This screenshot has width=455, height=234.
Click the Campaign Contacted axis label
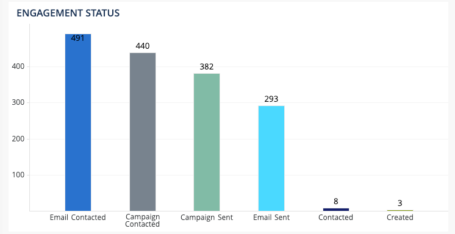coord(143,221)
